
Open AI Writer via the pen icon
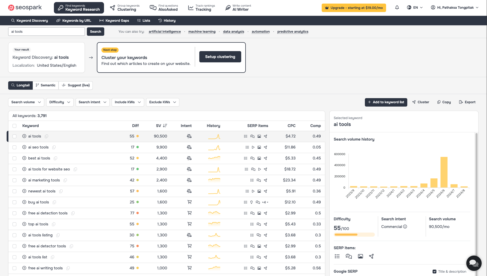(x=227, y=8)
